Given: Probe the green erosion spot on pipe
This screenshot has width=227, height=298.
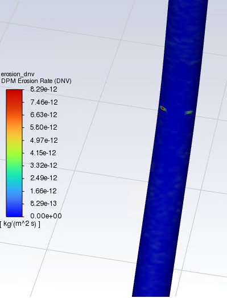Looking at the screenshot, I should pyautogui.click(x=189, y=113).
